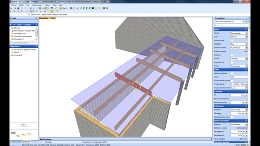This screenshot has height=146, width=260.
Task: Enable the Label automatique checkbox
Action: [x=232, y=73]
